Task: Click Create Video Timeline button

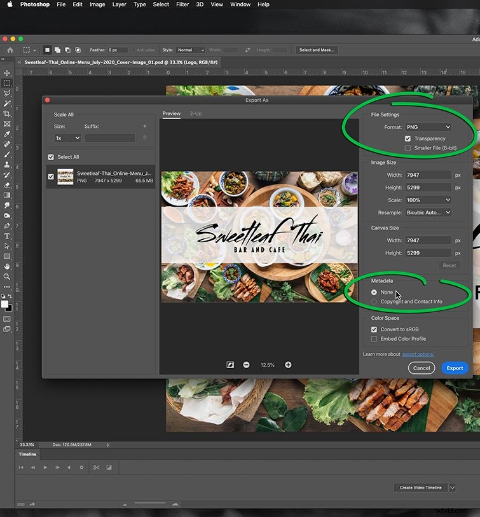Action: coord(420,487)
